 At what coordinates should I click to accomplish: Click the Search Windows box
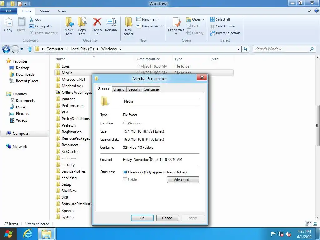click(284, 49)
